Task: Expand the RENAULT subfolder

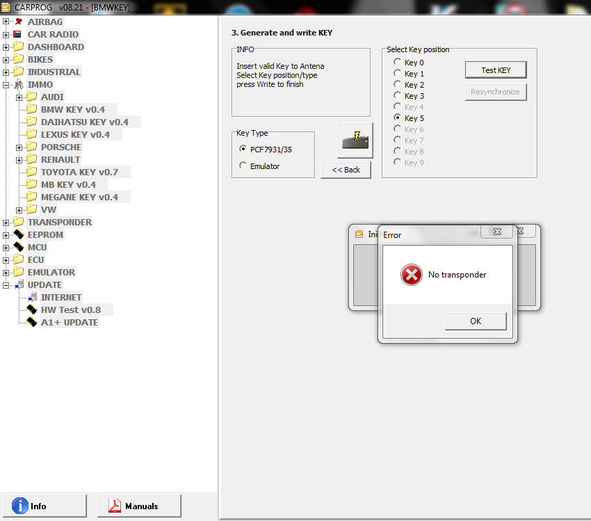Action: pos(19,160)
